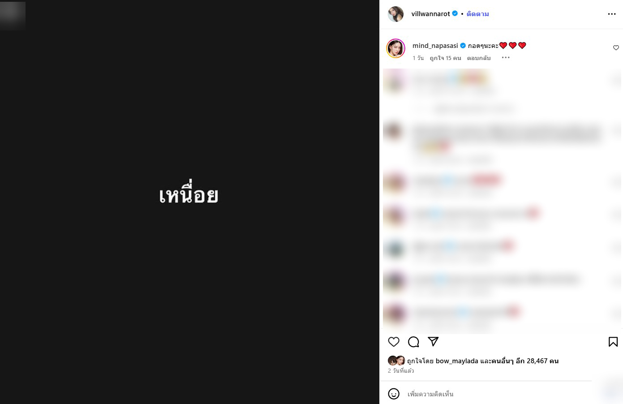623x404 pixels.
Task: Click the เหนื่อย post image
Action: click(x=189, y=202)
